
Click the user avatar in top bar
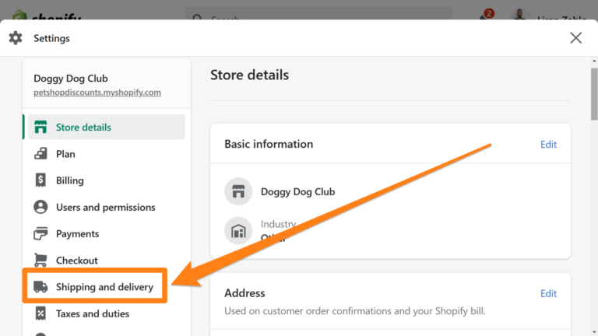pyautogui.click(x=519, y=16)
